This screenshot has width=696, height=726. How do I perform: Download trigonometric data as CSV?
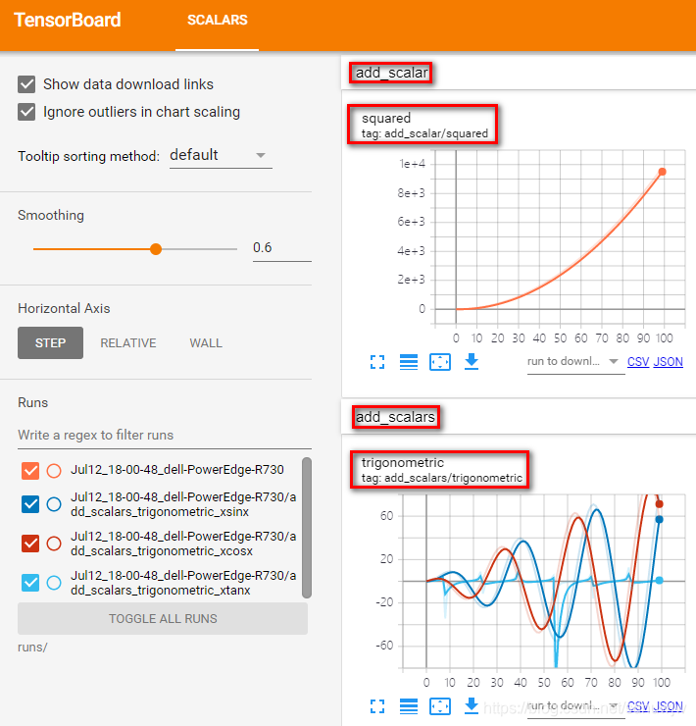click(638, 705)
